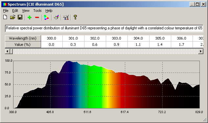Click the table scrollbar right arrow

point(201,51)
